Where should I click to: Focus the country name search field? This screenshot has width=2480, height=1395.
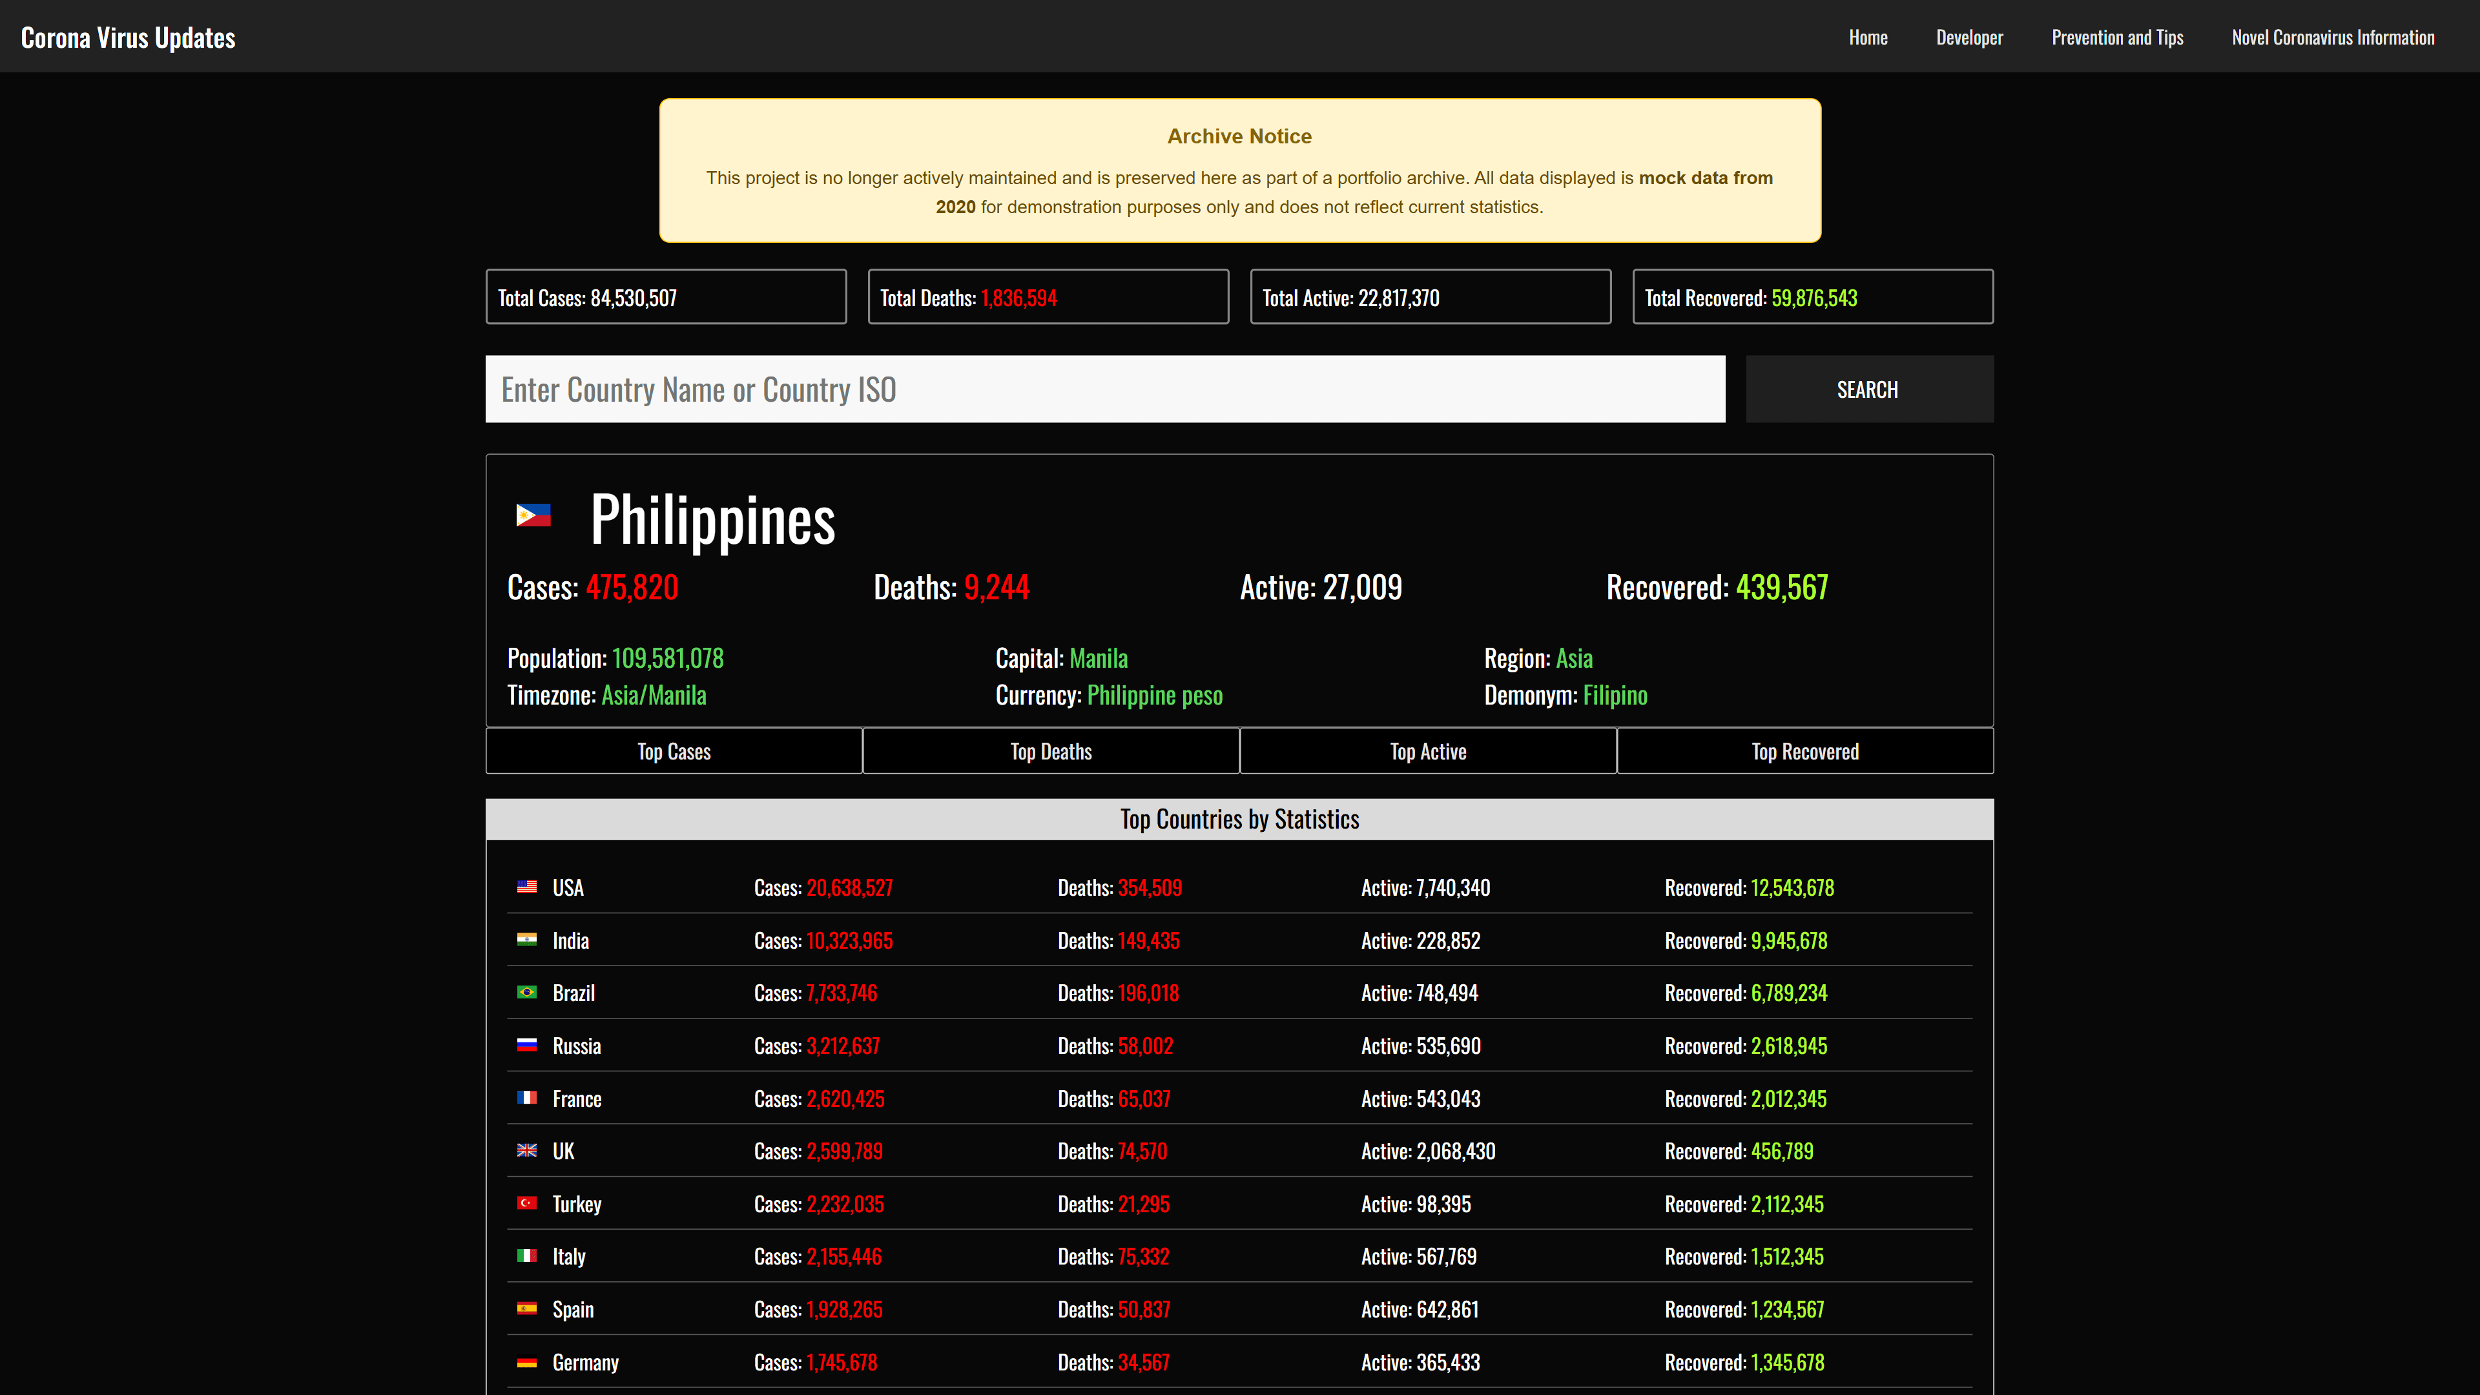[x=1105, y=389]
